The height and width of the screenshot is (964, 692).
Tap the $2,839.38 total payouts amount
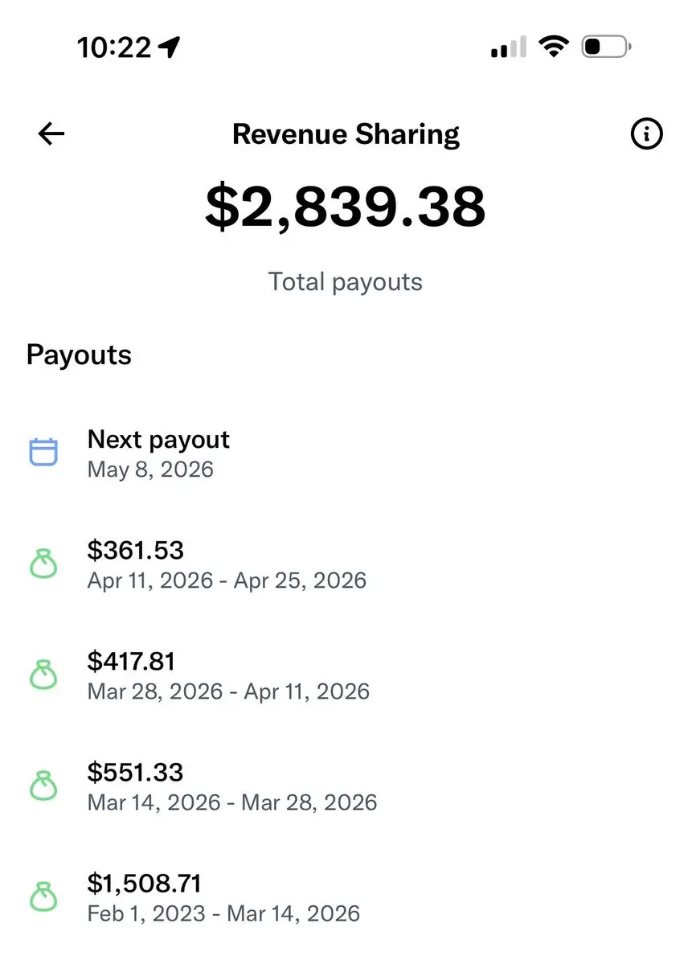[x=346, y=207]
